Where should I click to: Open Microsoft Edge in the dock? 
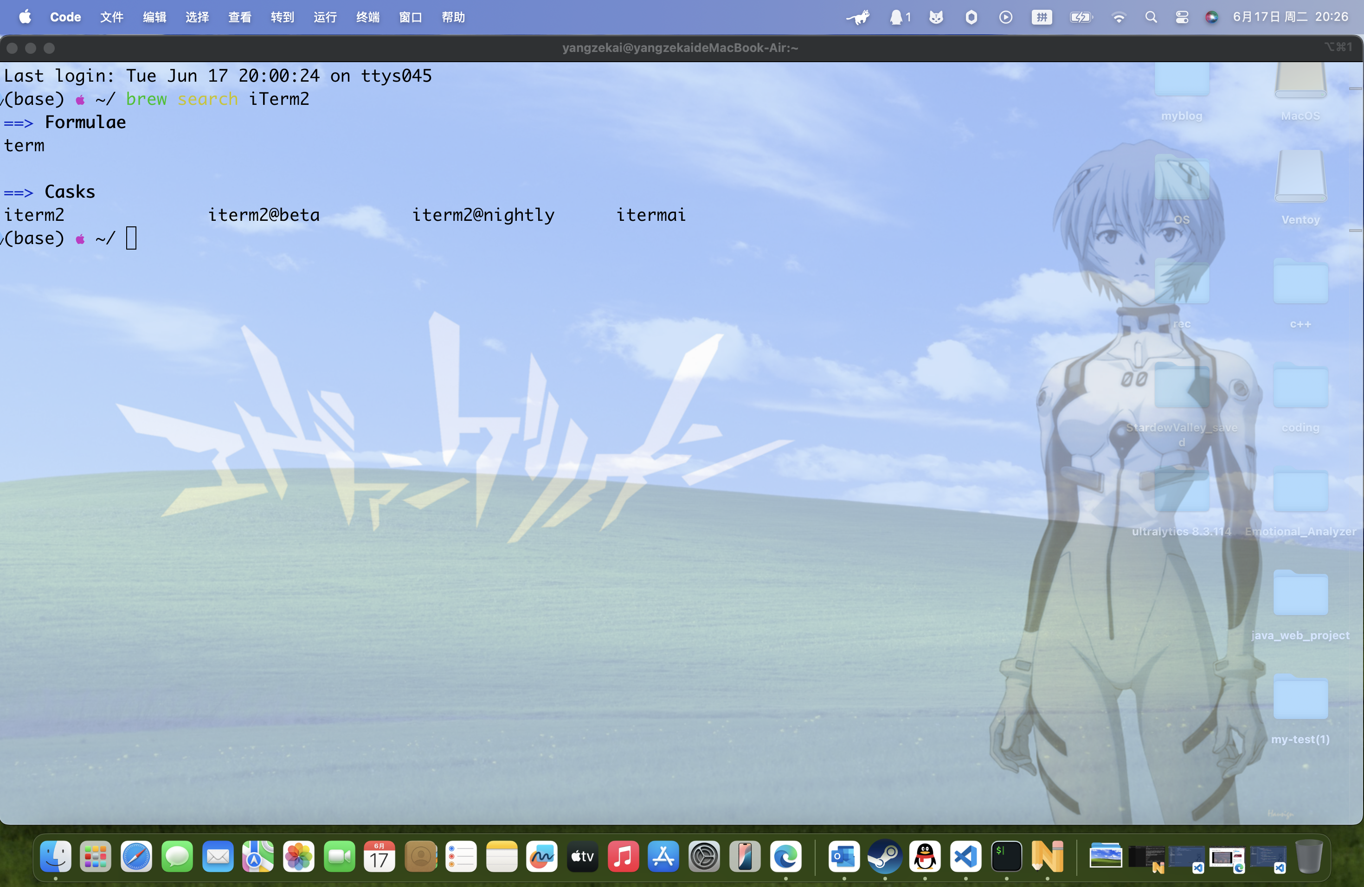point(786,857)
